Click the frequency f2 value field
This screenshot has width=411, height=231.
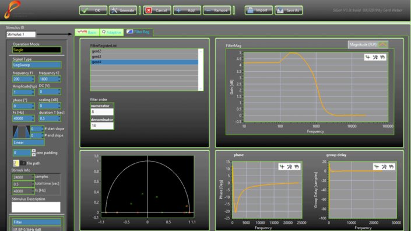coord(48,79)
